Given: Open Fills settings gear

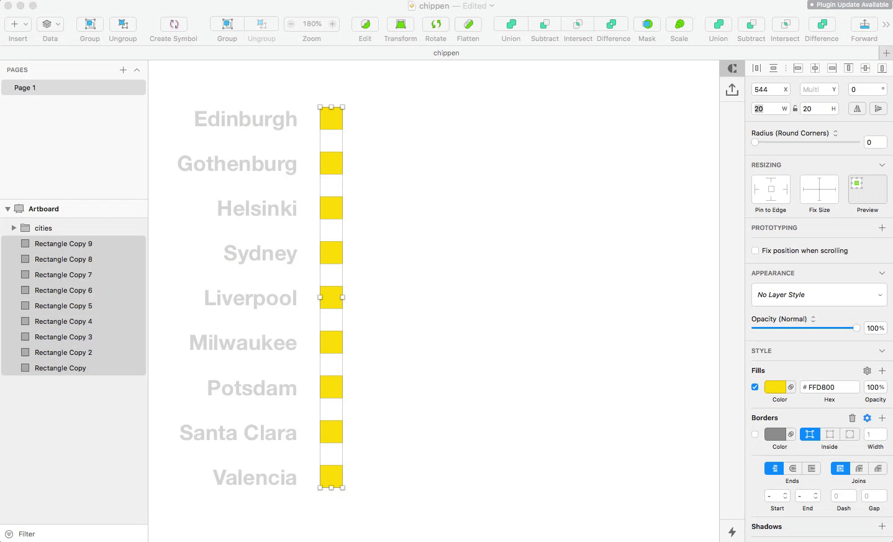Looking at the screenshot, I should coord(867,370).
